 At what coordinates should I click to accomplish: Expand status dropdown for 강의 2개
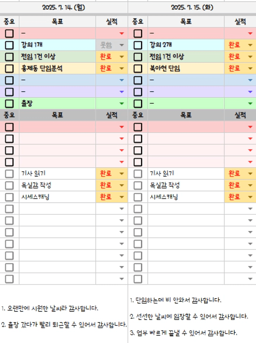pyautogui.click(x=250, y=45)
